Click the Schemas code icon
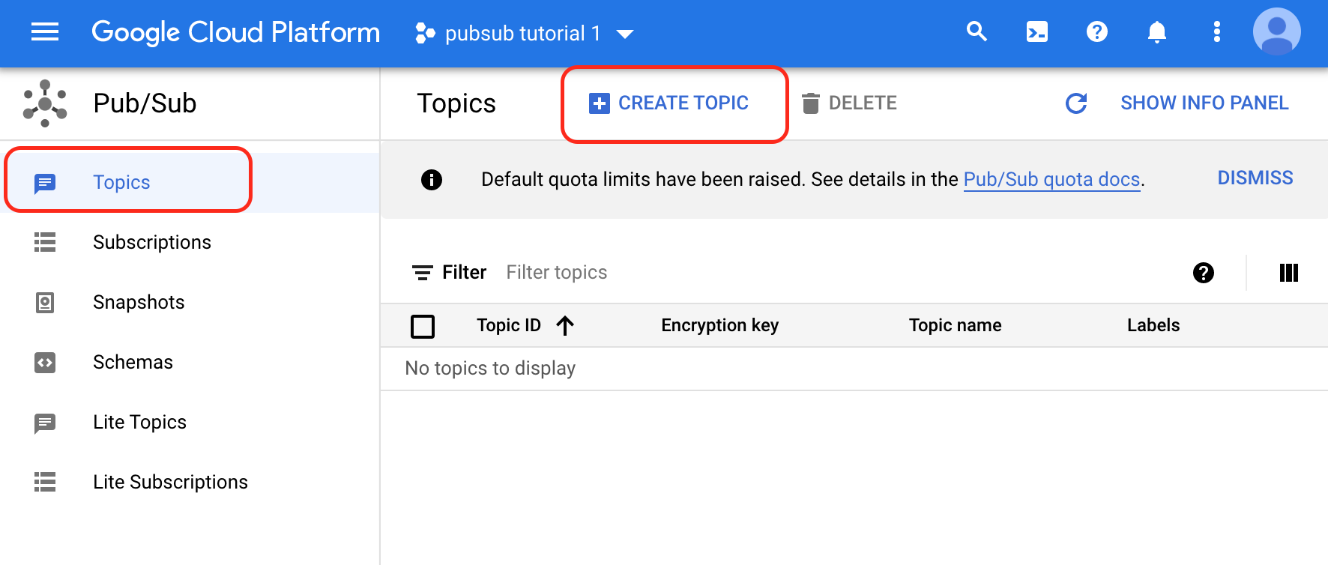The width and height of the screenshot is (1328, 565). click(x=45, y=363)
